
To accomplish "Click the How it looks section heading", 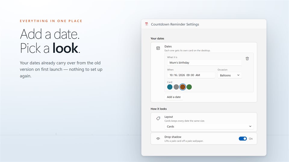I will coord(159,109).
